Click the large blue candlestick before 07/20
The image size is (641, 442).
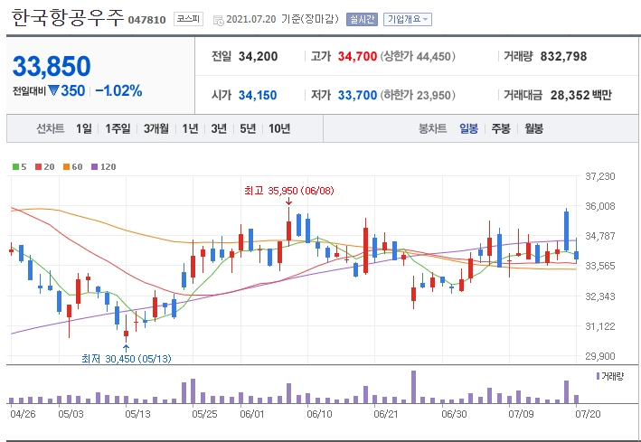tap(567, 230)
